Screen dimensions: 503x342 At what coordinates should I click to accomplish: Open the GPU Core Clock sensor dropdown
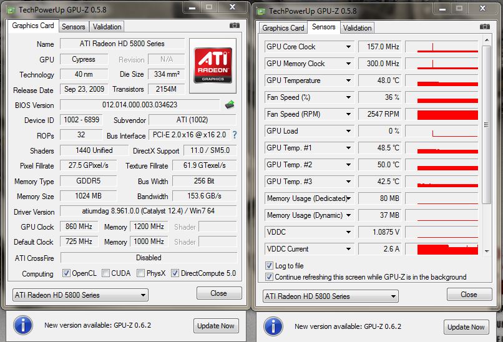tap(348, 47)
